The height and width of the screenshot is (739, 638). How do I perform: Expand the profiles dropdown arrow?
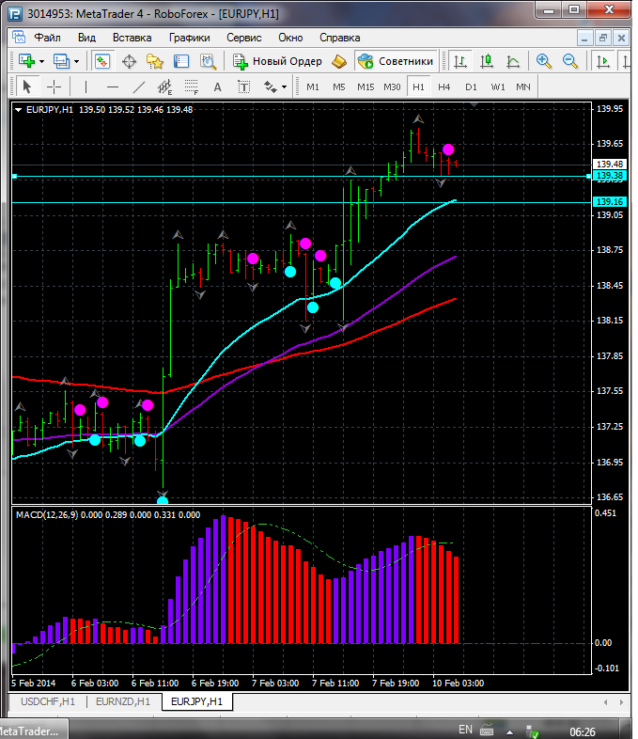pos(76,62)
